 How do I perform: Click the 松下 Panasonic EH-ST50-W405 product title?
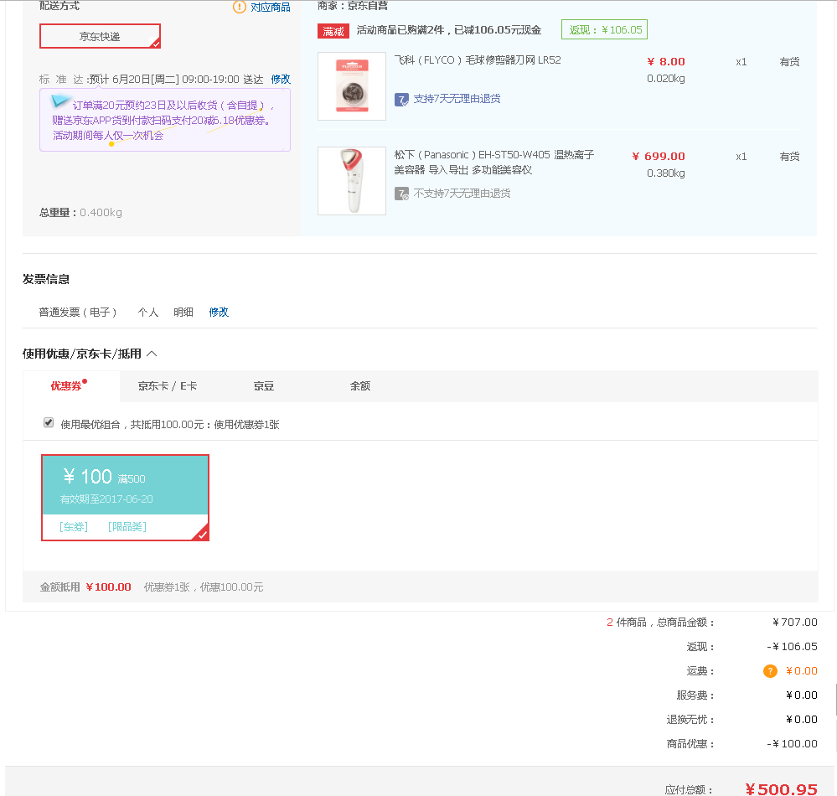tap(494, 162)
